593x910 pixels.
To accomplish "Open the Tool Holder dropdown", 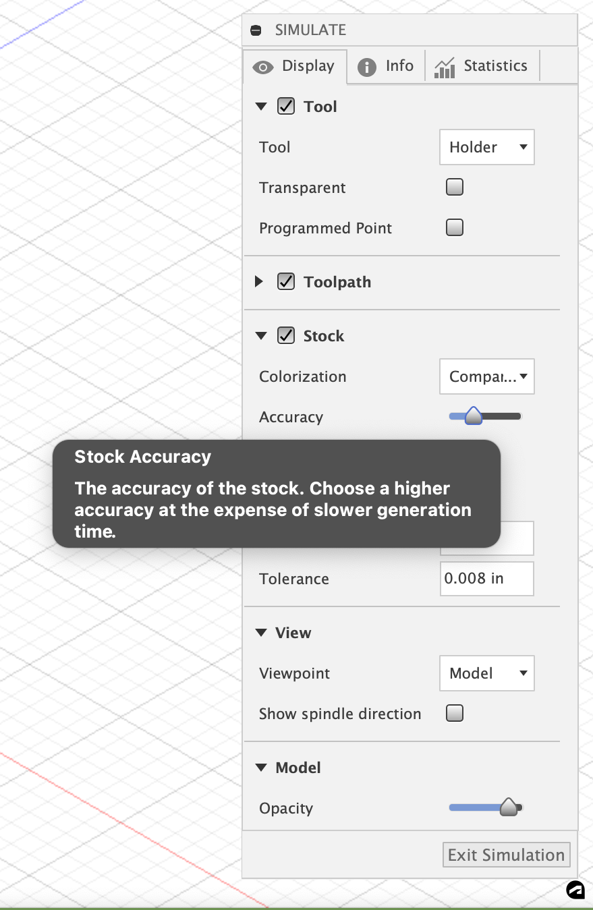I will coord(486,147).
